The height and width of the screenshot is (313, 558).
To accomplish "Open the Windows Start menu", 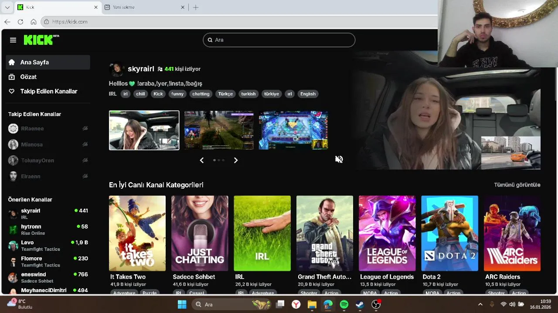I will pyautogui.click(x=182, y=304).
